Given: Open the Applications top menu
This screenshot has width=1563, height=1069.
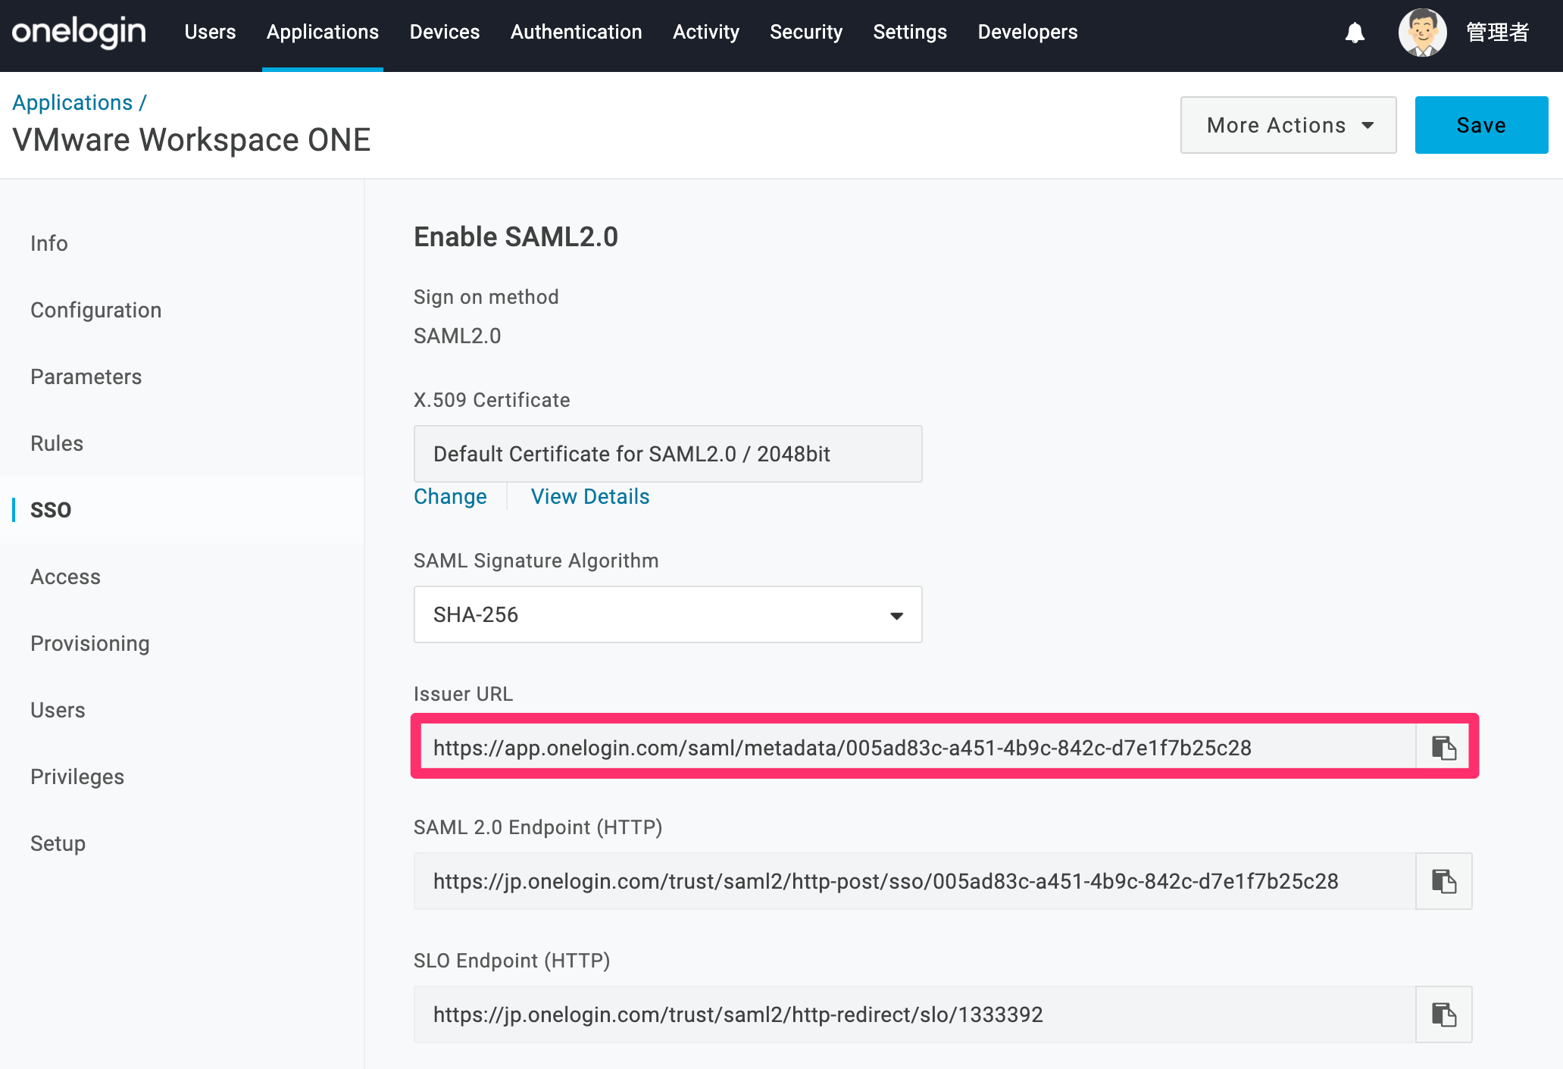Looking at the screenshot, I should [x=323, y=32].
